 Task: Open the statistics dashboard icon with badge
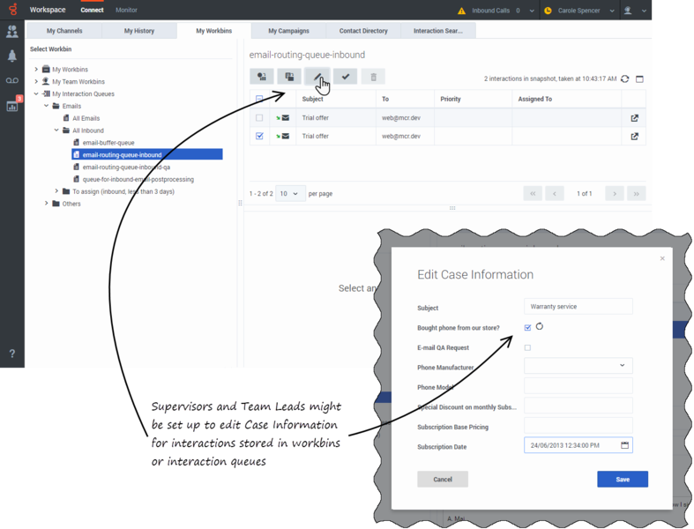coord(12,107)
